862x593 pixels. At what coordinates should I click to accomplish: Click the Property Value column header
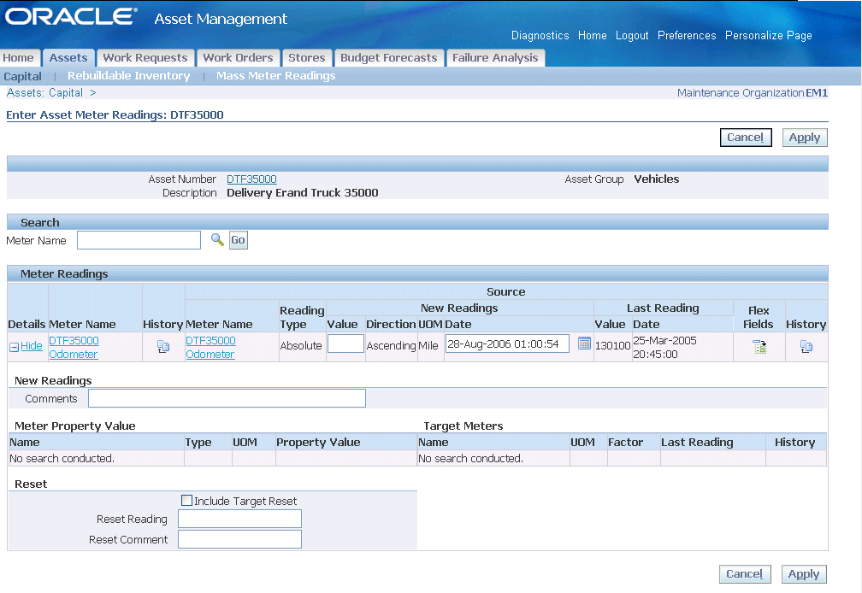tap(318, 442)
